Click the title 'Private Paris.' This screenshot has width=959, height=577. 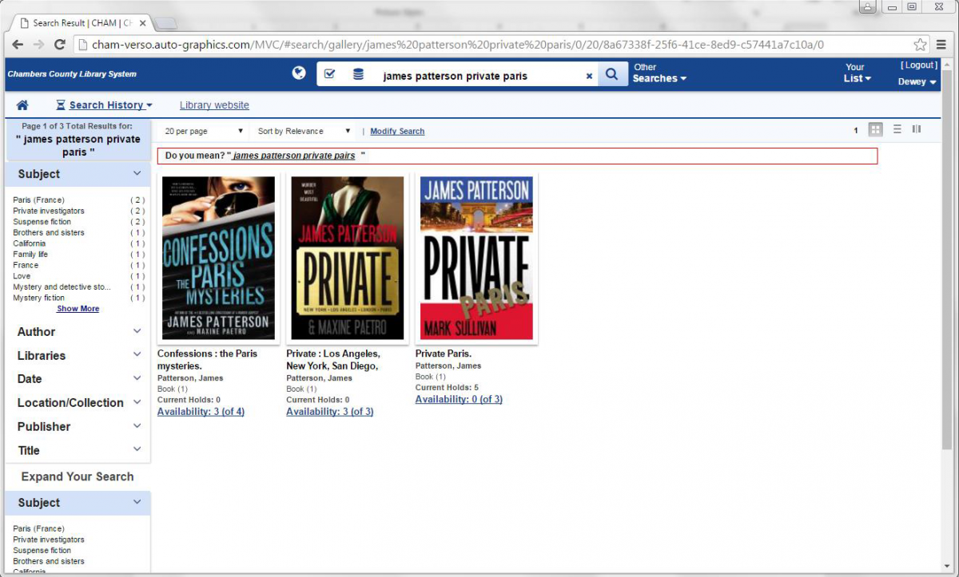click(444, 354)
